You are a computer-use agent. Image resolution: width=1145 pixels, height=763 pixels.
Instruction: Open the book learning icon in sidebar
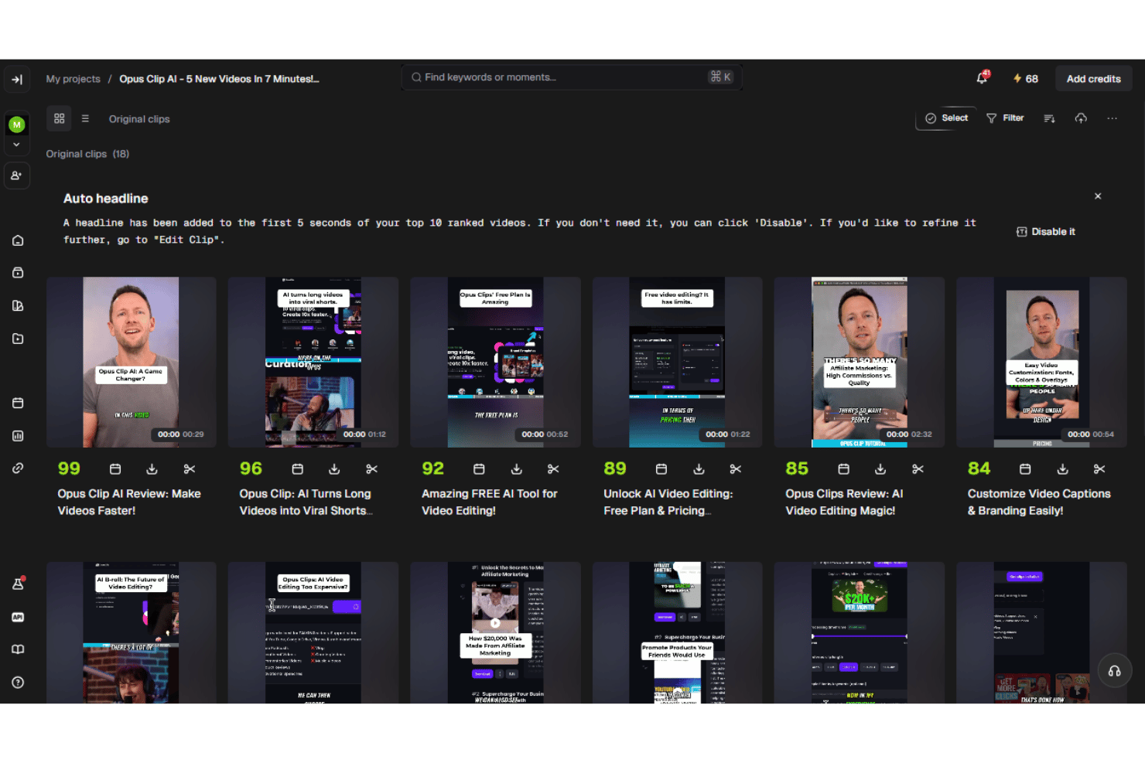click(18, 649)
